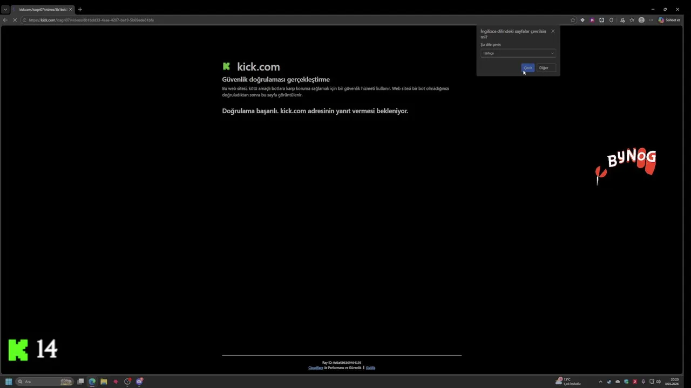Open the red app taskbar icon
This screenshot has height=388, width=691.
pos(116,382)
